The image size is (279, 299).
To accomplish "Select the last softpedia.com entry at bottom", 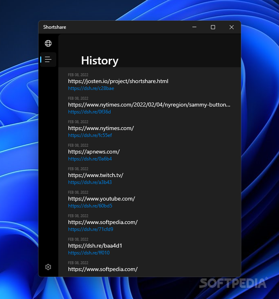I will pos(103,269).
